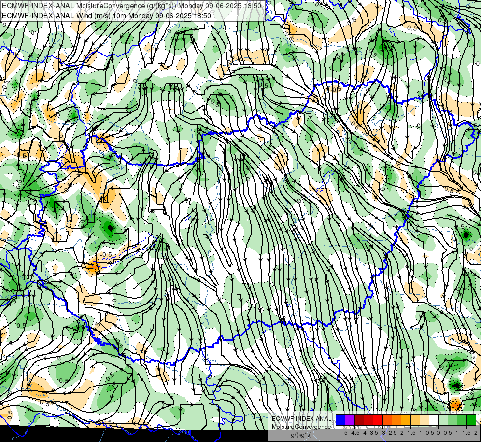Click the Wind (m/s) 10m title line

coord(107,15)
